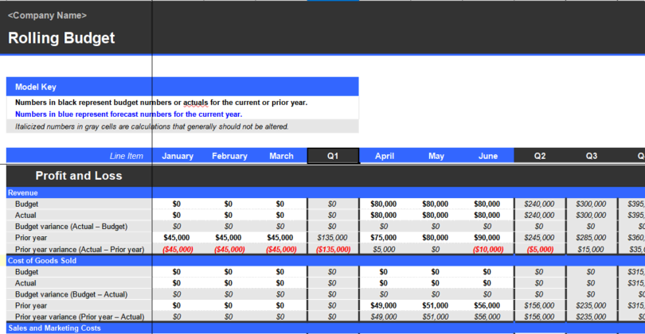Select the Q2 column header
Screen dimensions: 645x334
click(540, 156)
